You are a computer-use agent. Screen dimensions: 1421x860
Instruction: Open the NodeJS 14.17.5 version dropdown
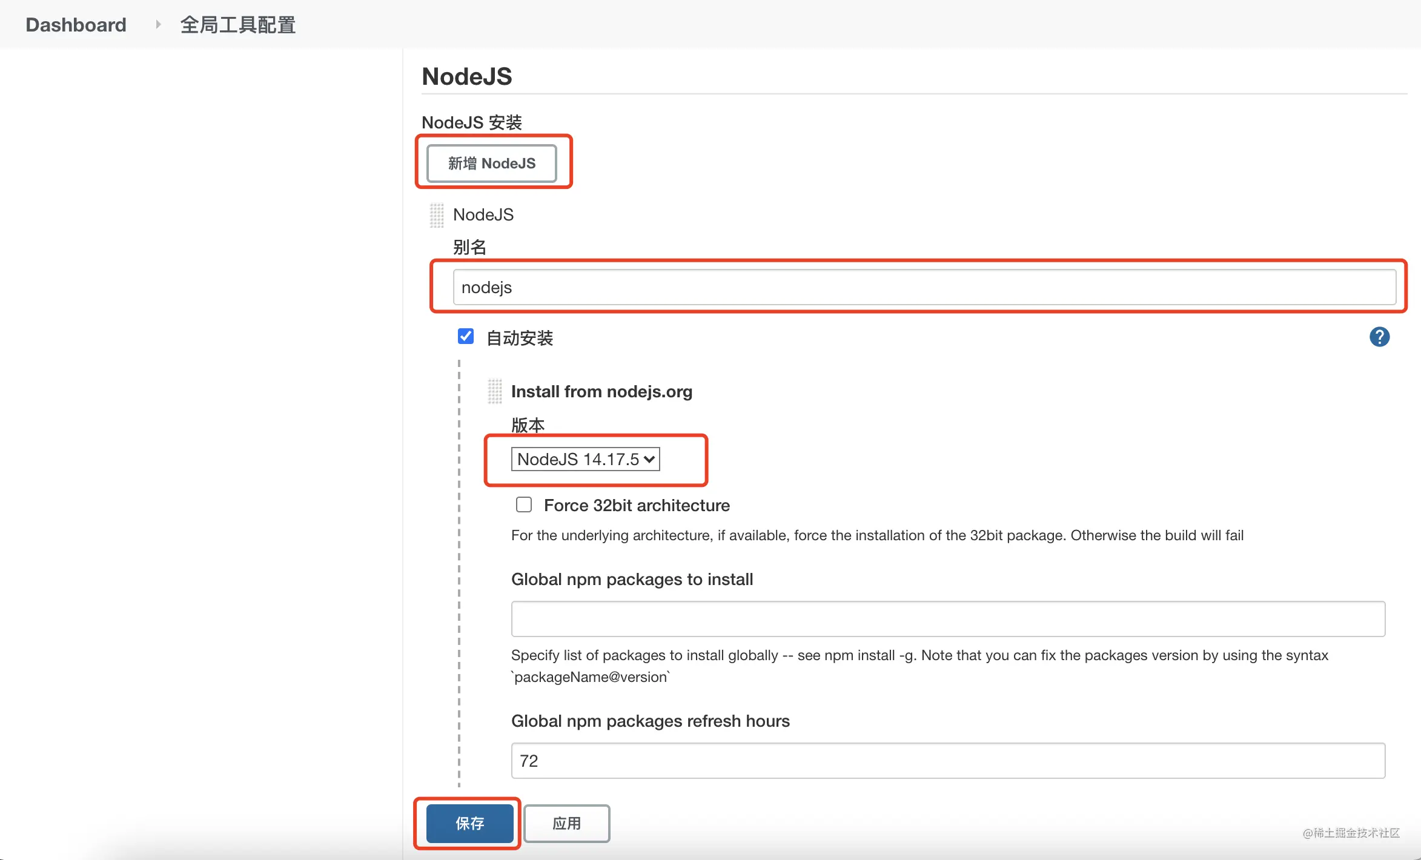click(585, 459)
